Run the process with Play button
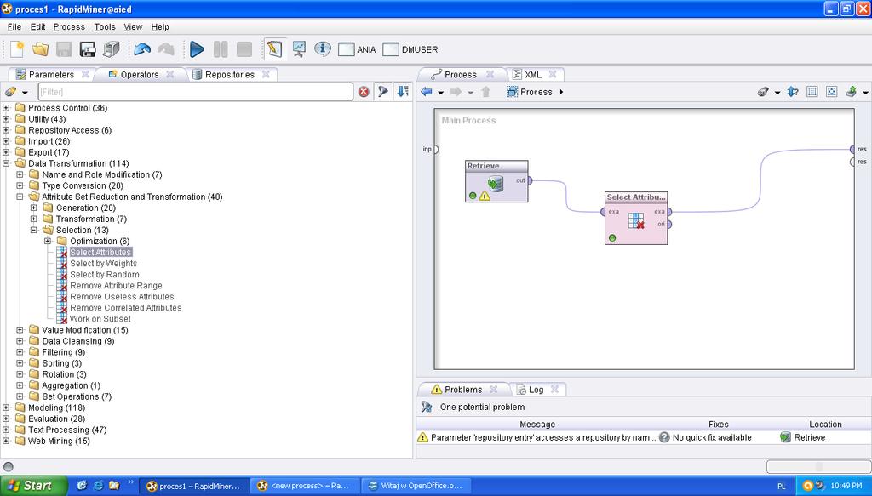The image size is (872, 496). [197, 49]
